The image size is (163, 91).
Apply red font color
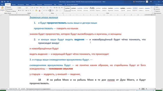click(x=39, y=11)
